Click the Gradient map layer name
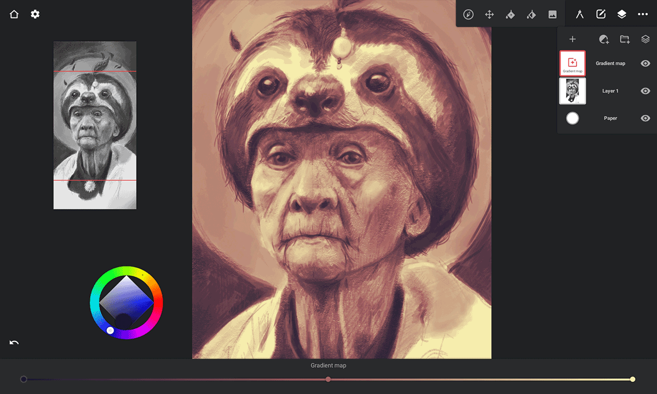This screenshot has height=394, width=657. coord(610,63)
